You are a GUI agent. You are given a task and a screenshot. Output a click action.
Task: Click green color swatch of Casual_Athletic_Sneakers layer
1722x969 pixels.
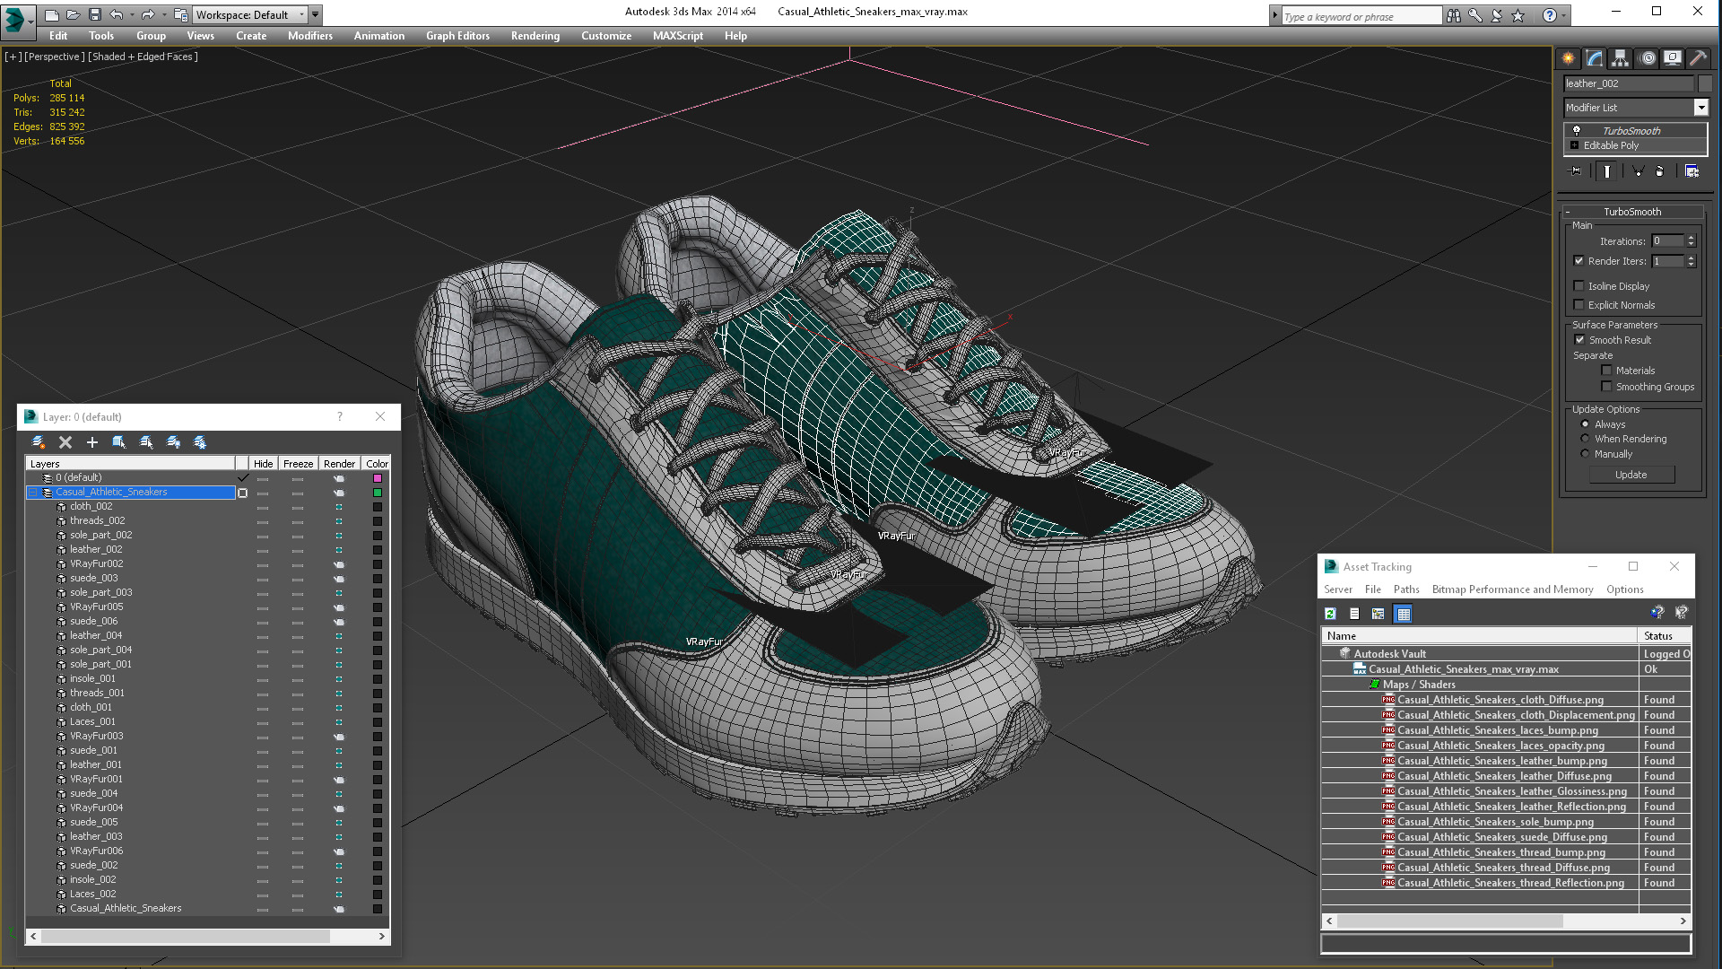coord(378,493)
